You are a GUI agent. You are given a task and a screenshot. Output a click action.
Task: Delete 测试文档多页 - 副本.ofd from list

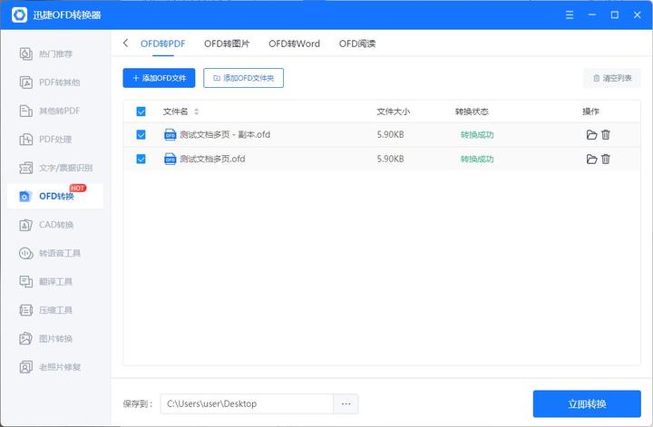coord(606,135)
